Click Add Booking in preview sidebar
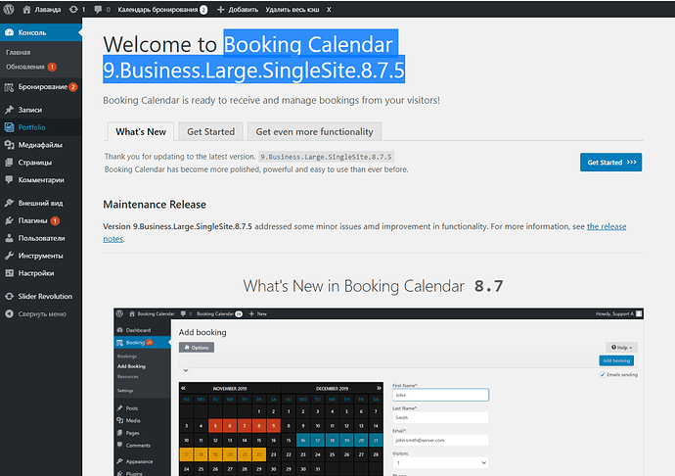This screenshot has width=675, height=476. click(131, 366)
